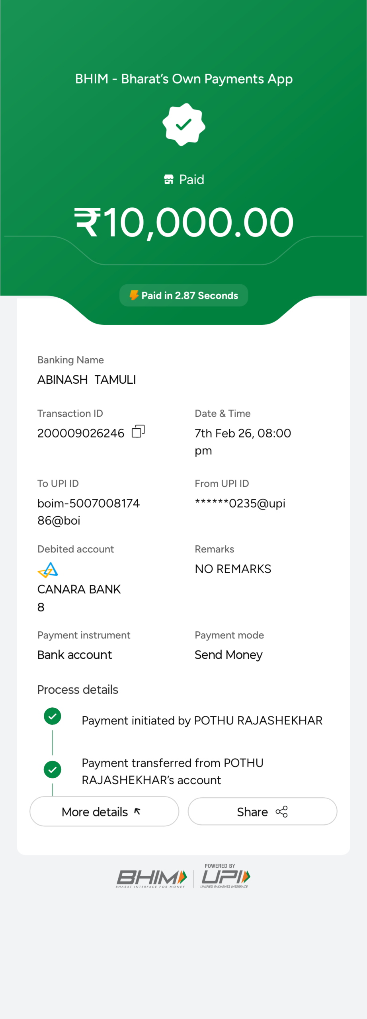Click the green verified checkmark badge
Screen dimensions: 367x1019
(183, 125)
